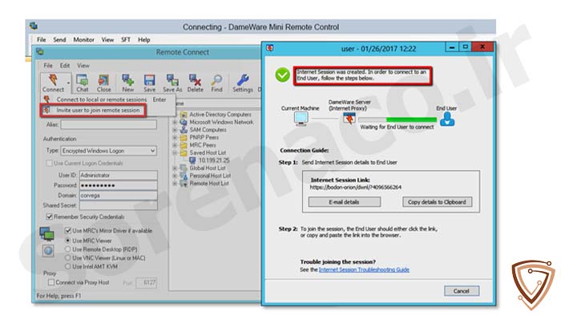Click the Remote Connect window title icon

point(40,51)
